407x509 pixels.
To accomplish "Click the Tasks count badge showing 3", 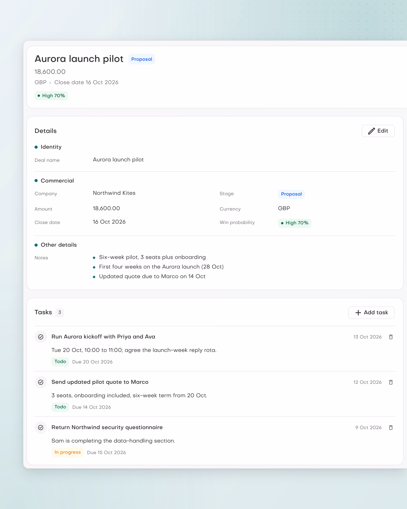I will click(60, 312).
